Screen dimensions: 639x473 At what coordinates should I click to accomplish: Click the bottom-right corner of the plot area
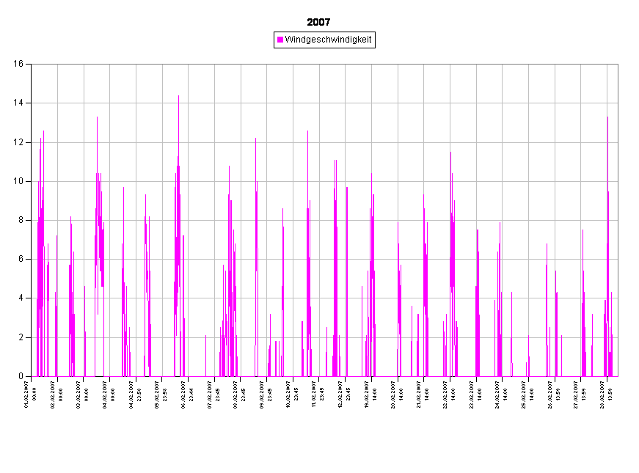coord(618,376)
